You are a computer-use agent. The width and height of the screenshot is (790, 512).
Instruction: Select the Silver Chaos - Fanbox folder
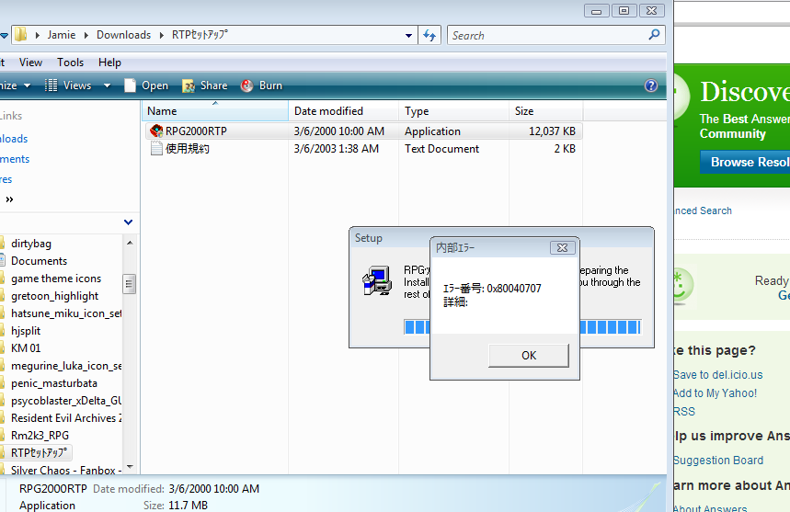[x=66, y=471]
